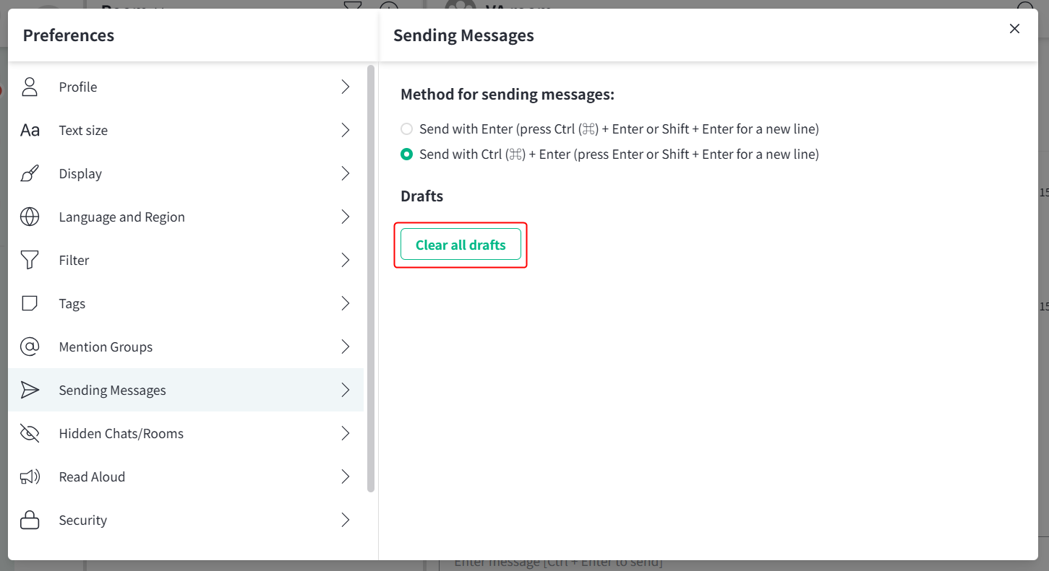Click the Read Aloud megaphone icon

[30, 476]
